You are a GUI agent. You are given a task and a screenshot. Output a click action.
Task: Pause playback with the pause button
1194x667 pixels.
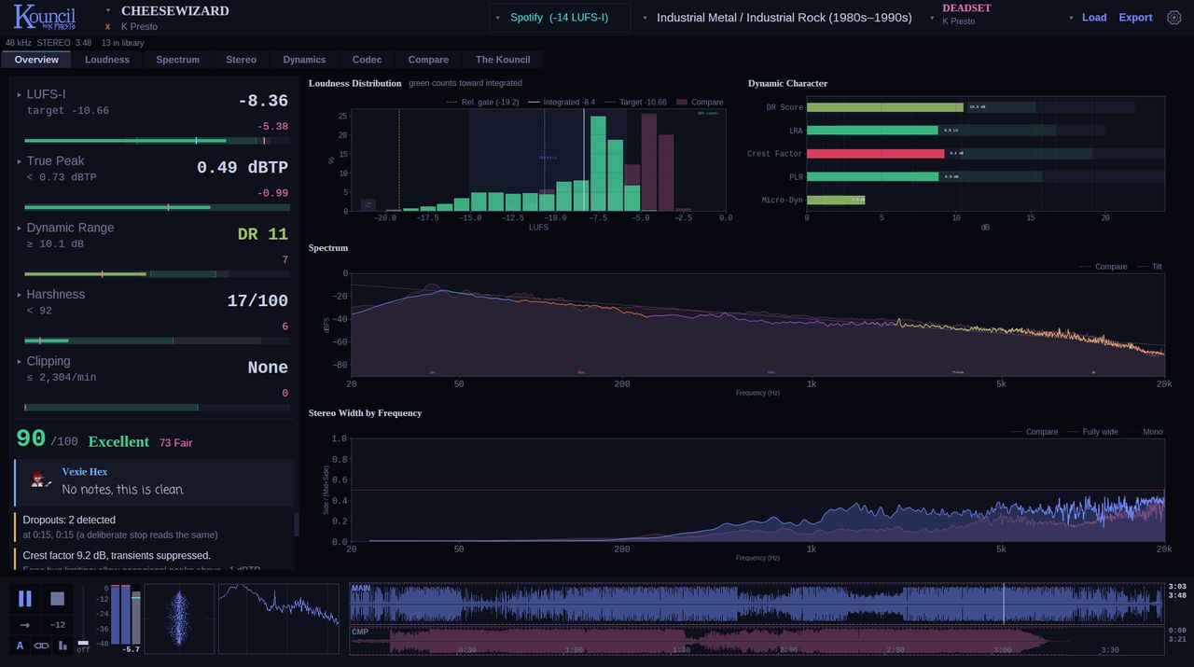pyautogui.click(x=25, y=599)
